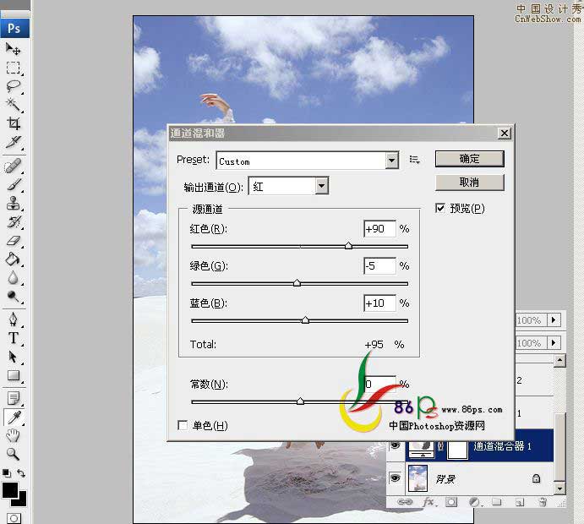584x524 pixels.
Task: Create new adjustment layer icon
Action: pos(474,502)
